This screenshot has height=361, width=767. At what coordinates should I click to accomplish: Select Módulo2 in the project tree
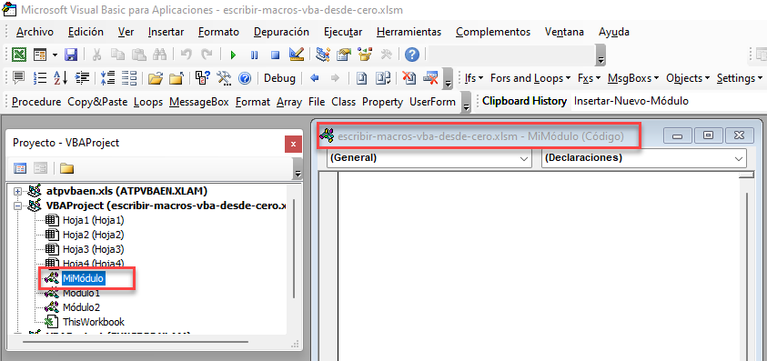81,307
